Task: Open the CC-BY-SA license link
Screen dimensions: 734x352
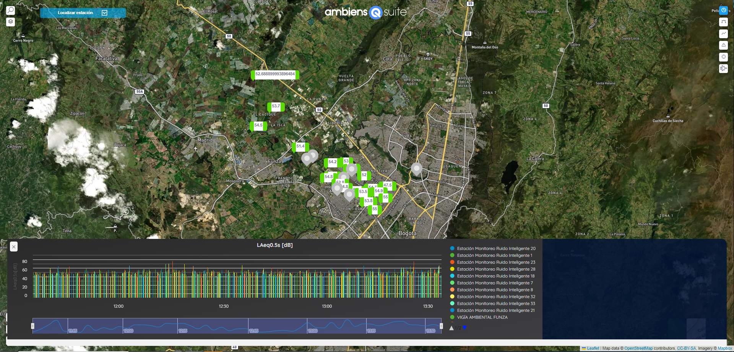Action: pos(686,349)
